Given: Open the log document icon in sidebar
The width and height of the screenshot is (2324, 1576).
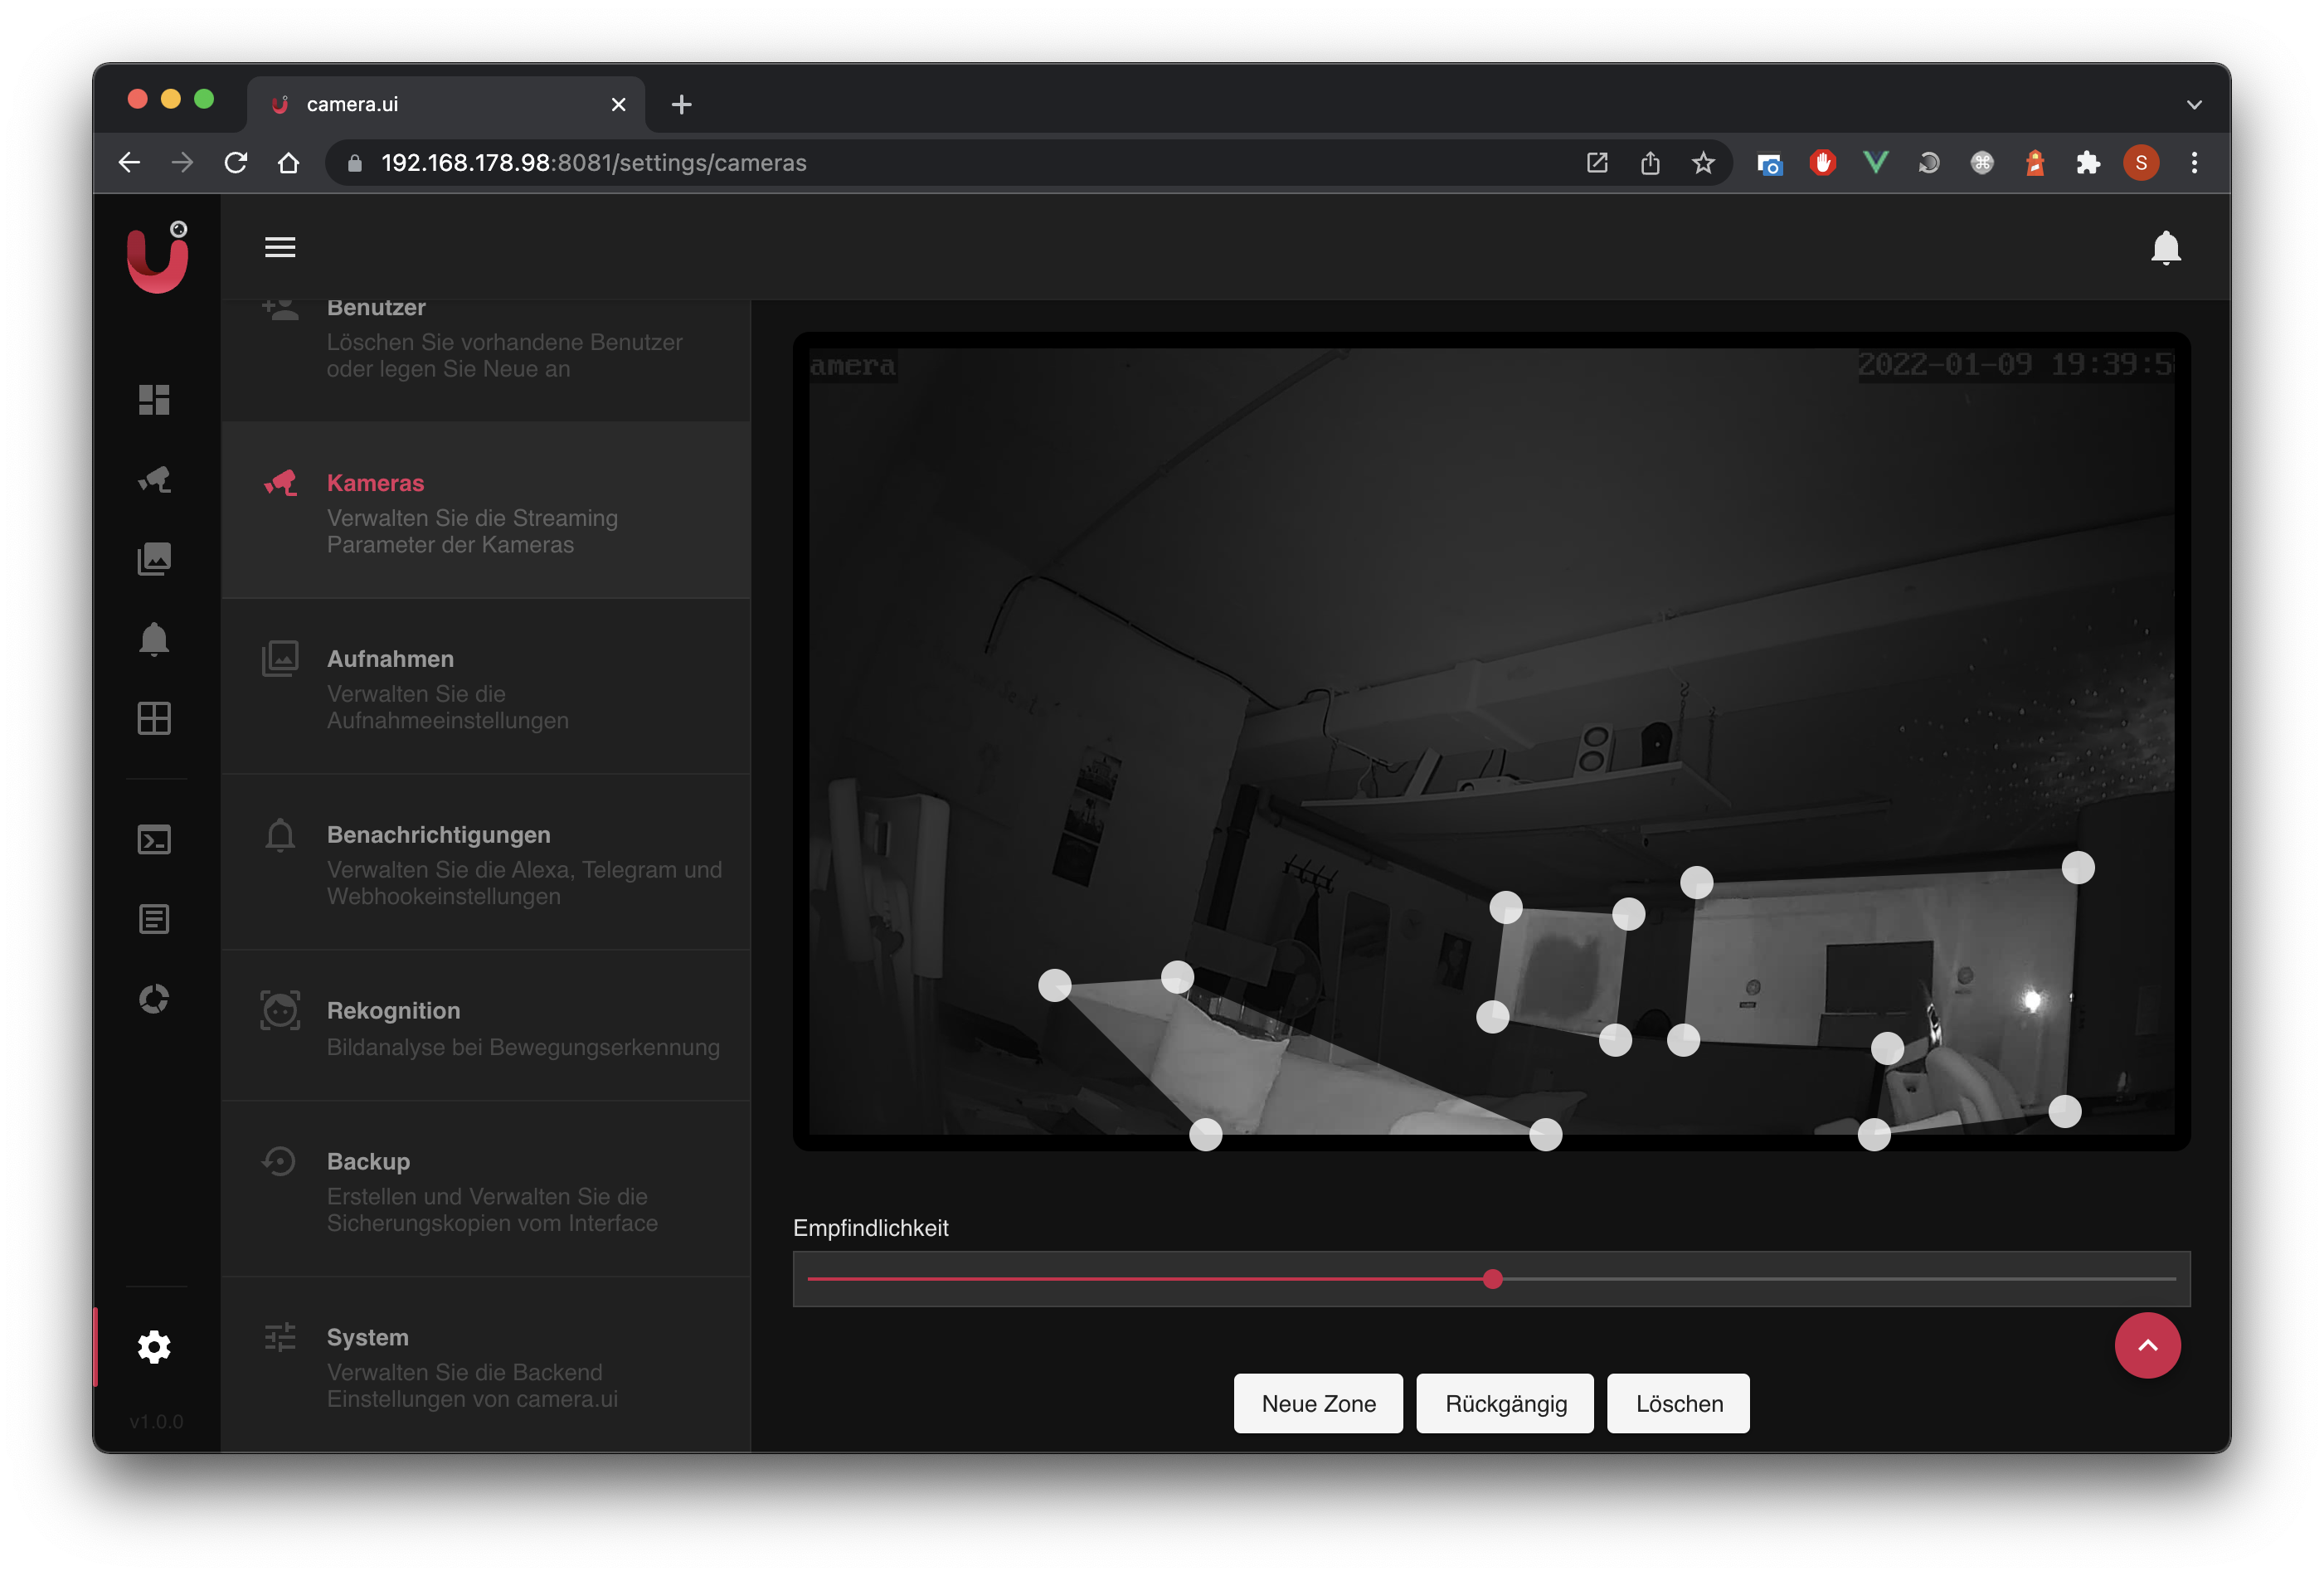Looking at the screenshot, I should coord(154,919).
